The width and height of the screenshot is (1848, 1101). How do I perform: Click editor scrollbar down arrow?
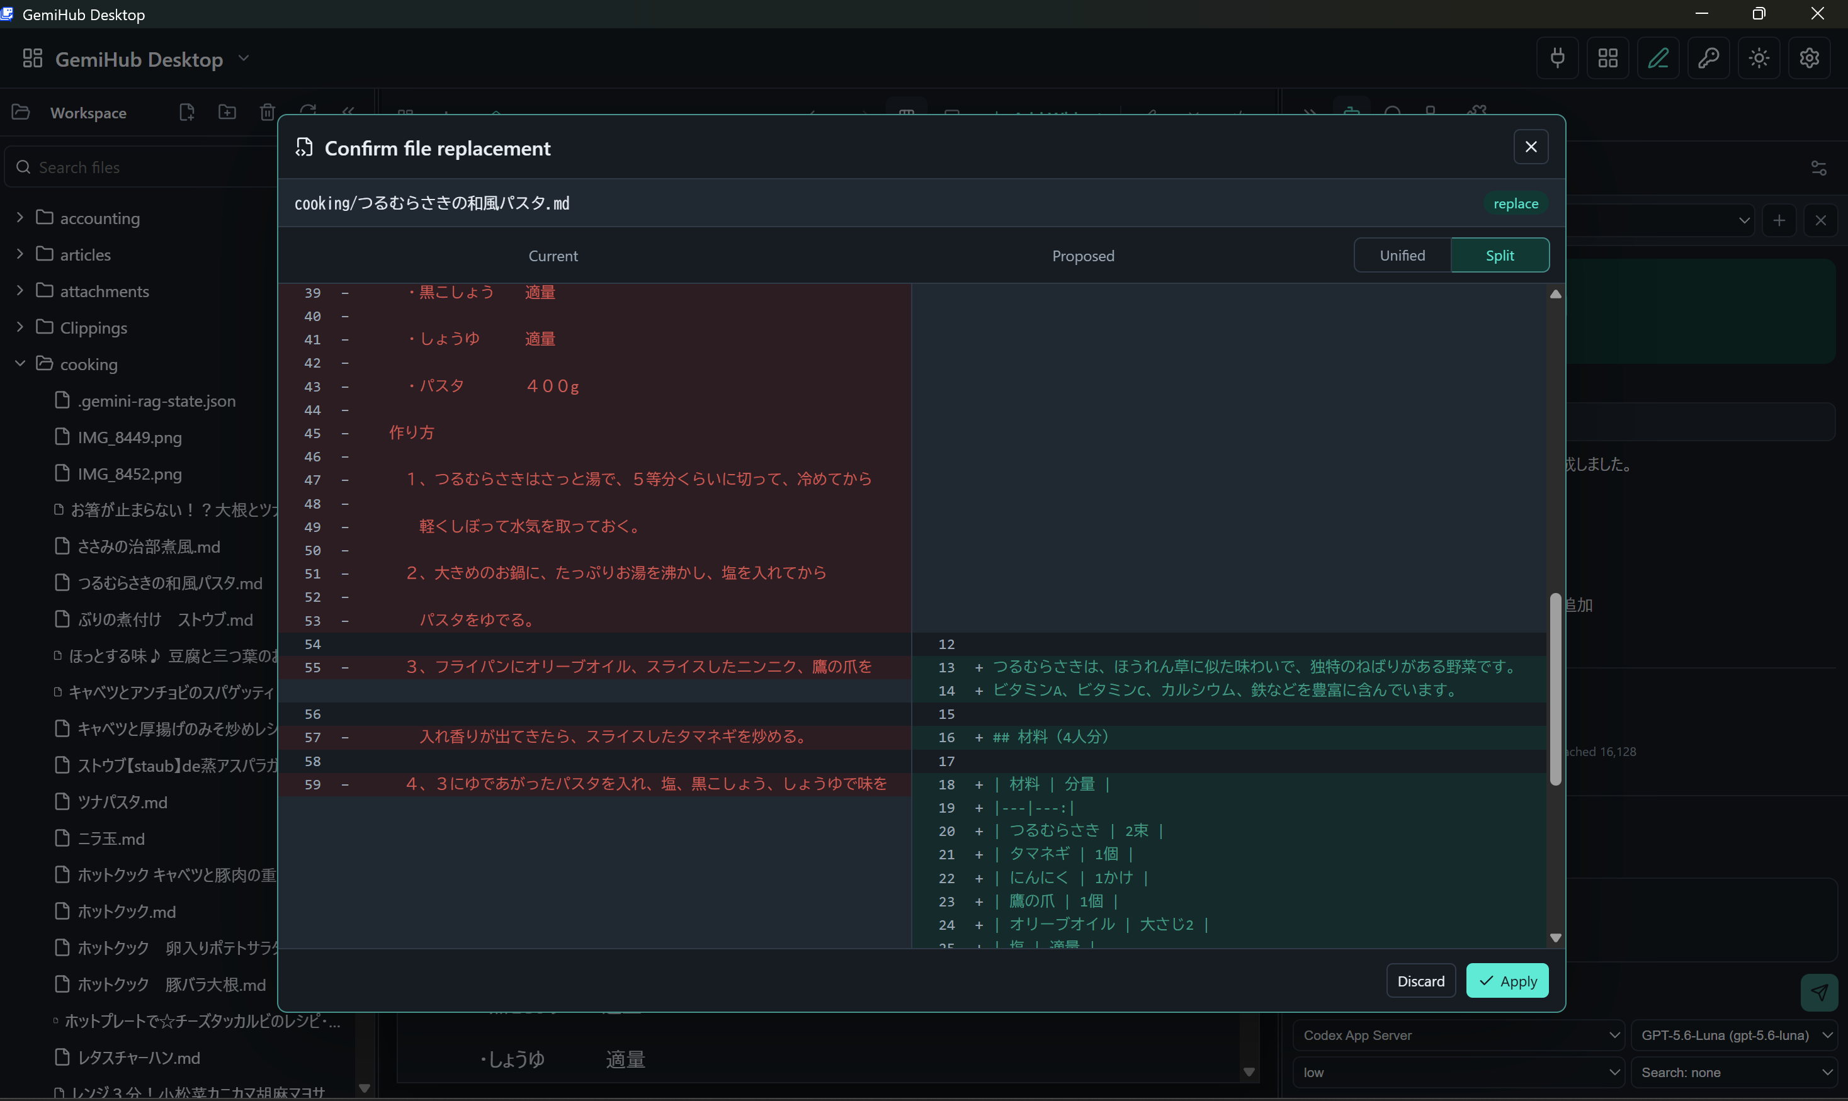point(1249,1072)
